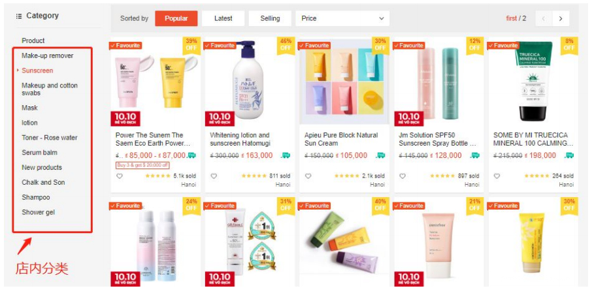Sort products by Selling
This screenshot has height=299, width=594.
(x=270, y=18)
